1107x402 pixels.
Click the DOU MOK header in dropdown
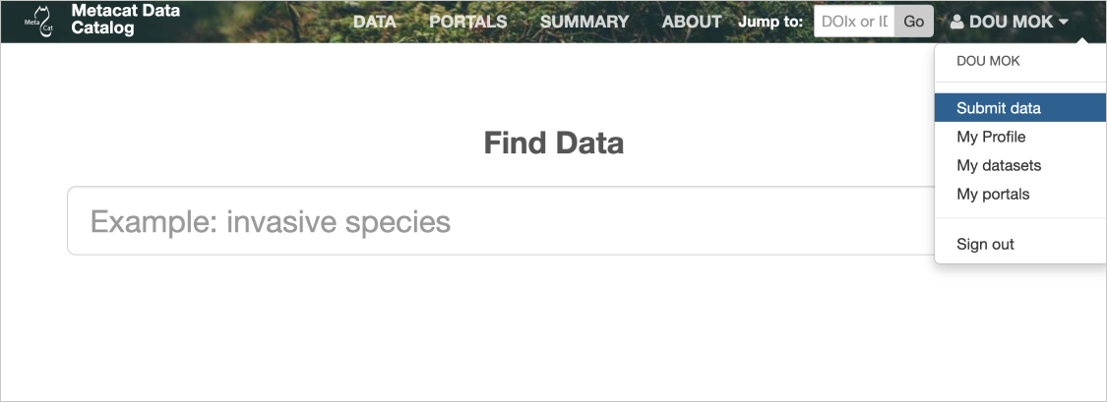click(x=988, y=61)
